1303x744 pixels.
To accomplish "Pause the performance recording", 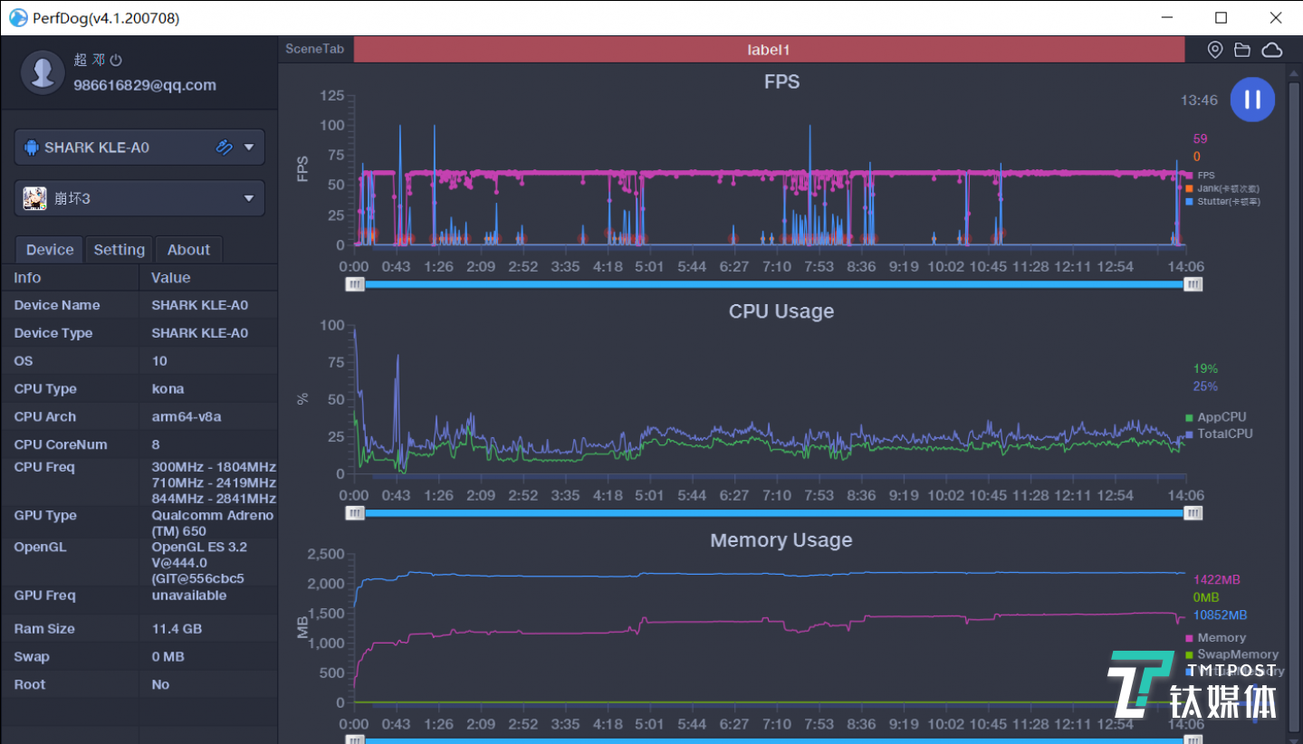I will point(1251,100).
